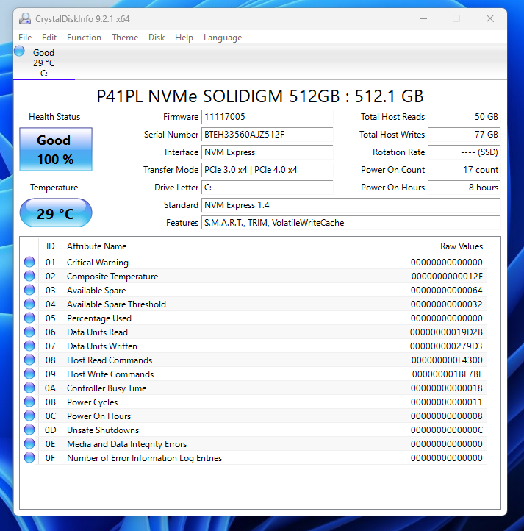Click the Standard field NVM Express 1.4
This screenshot has width=524, height=531.
[x=351, y=205]
